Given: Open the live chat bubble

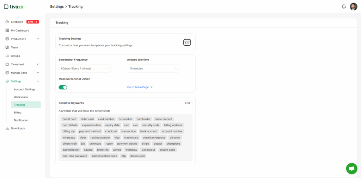Looking at the screenshot, I should coord(351,169).
